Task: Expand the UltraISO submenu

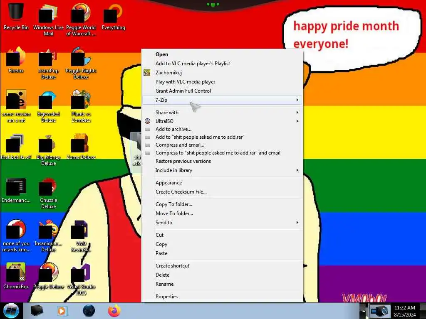Action: [222, 121]
